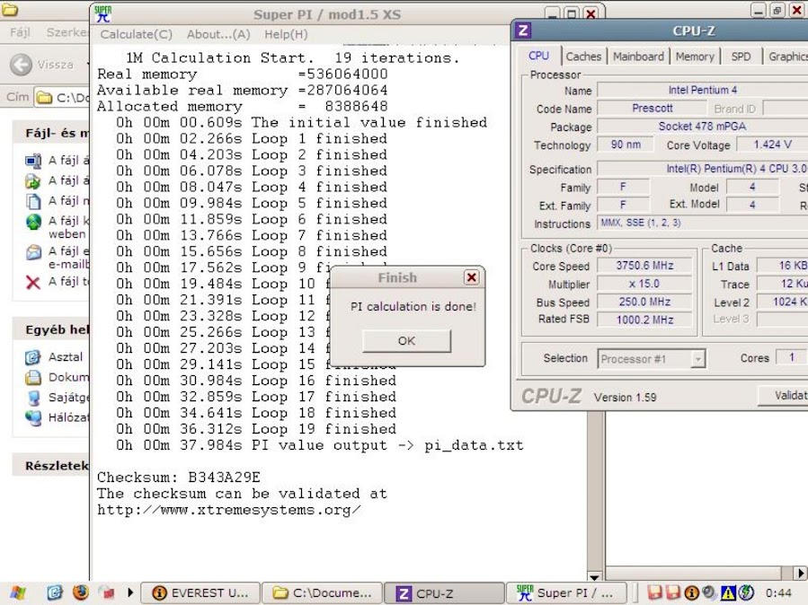Switch to the Mainboard tab
The height and width of the screenshot is (605, 808).
[x=638, y=57]
